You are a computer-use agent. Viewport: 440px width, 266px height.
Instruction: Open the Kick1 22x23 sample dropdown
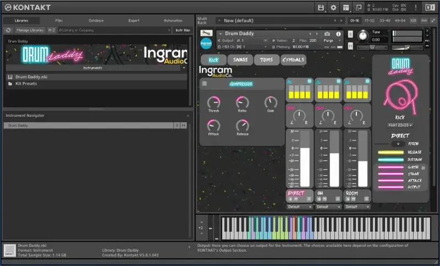click(x=400, y=125)
